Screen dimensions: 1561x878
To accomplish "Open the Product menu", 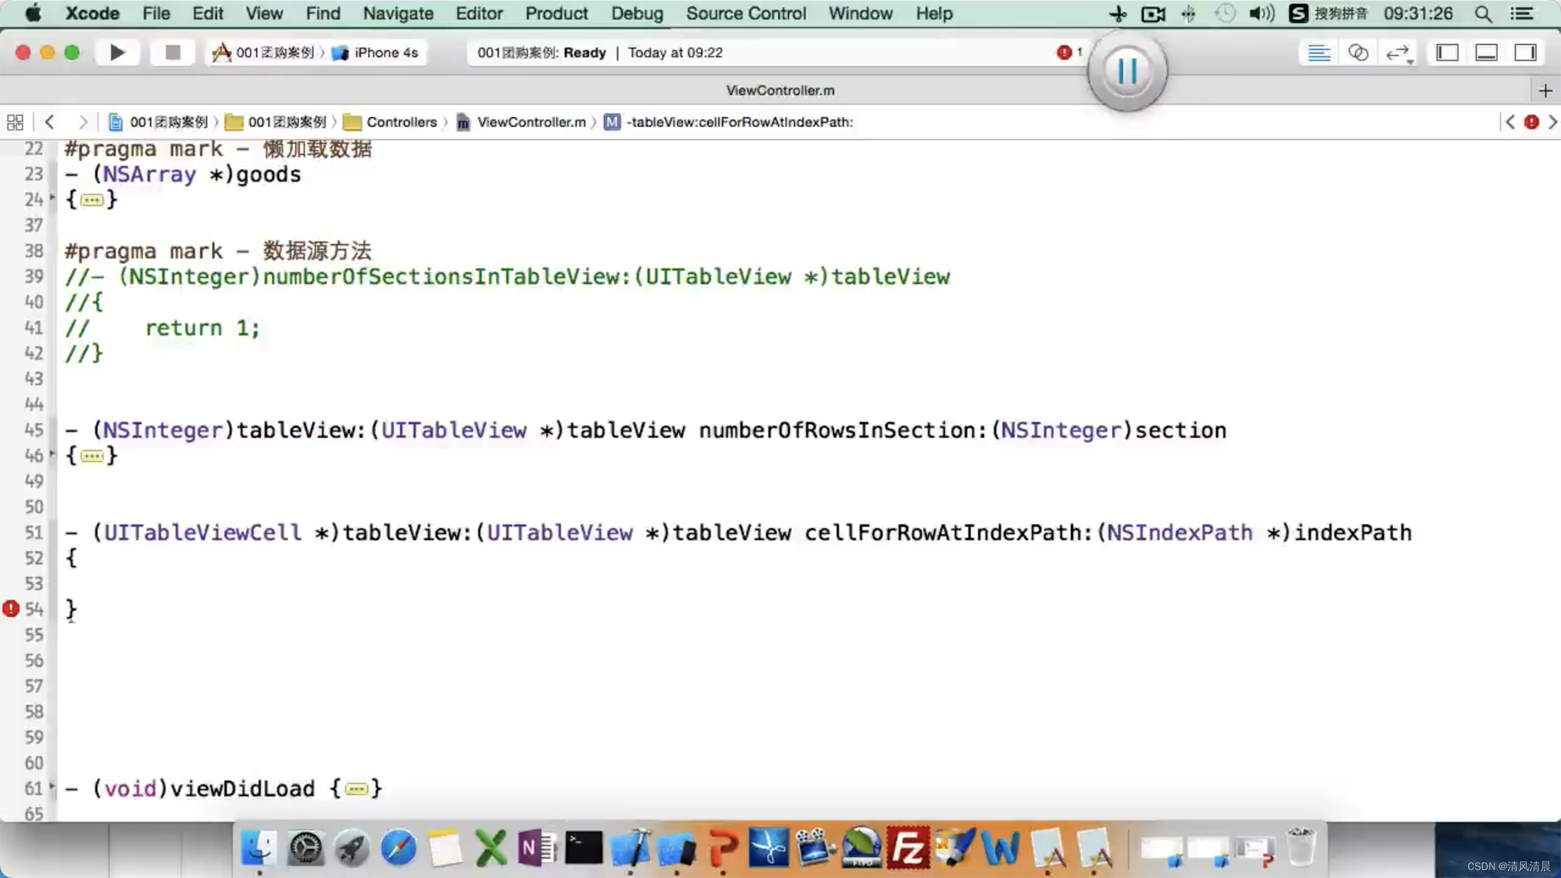I will 556,13.
